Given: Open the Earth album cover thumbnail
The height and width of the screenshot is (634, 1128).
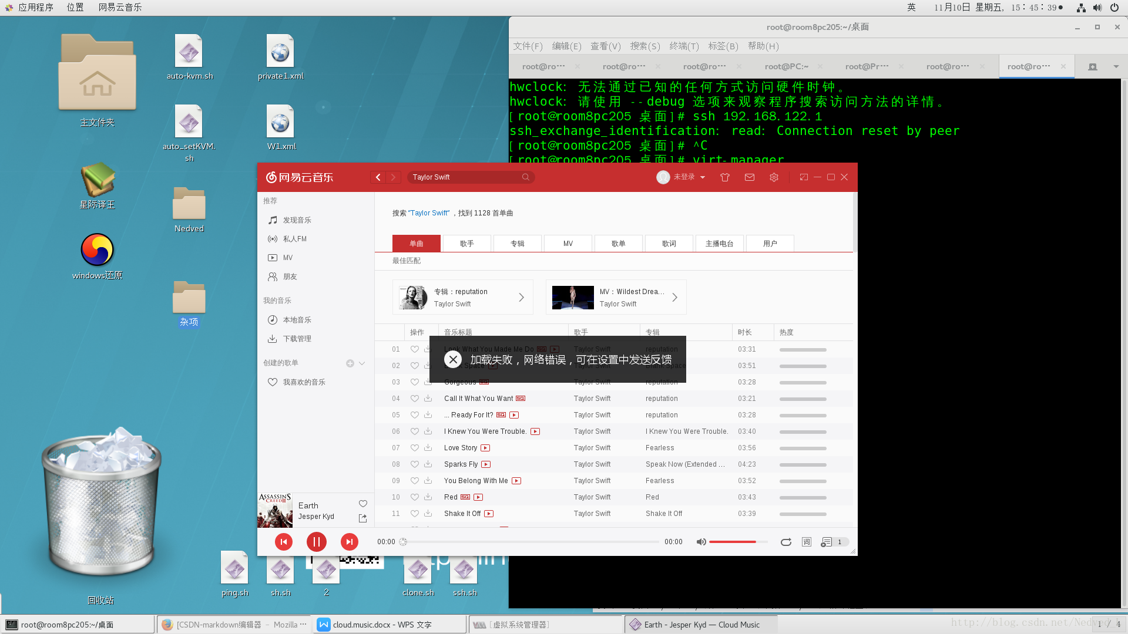Looking at the screenshot, I should 275,510.
